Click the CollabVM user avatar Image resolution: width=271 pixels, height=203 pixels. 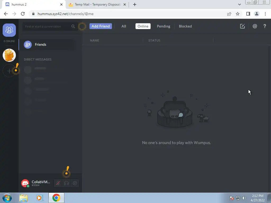[x=25, y=183]
